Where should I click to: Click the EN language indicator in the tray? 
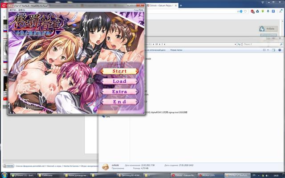[254, 175]
